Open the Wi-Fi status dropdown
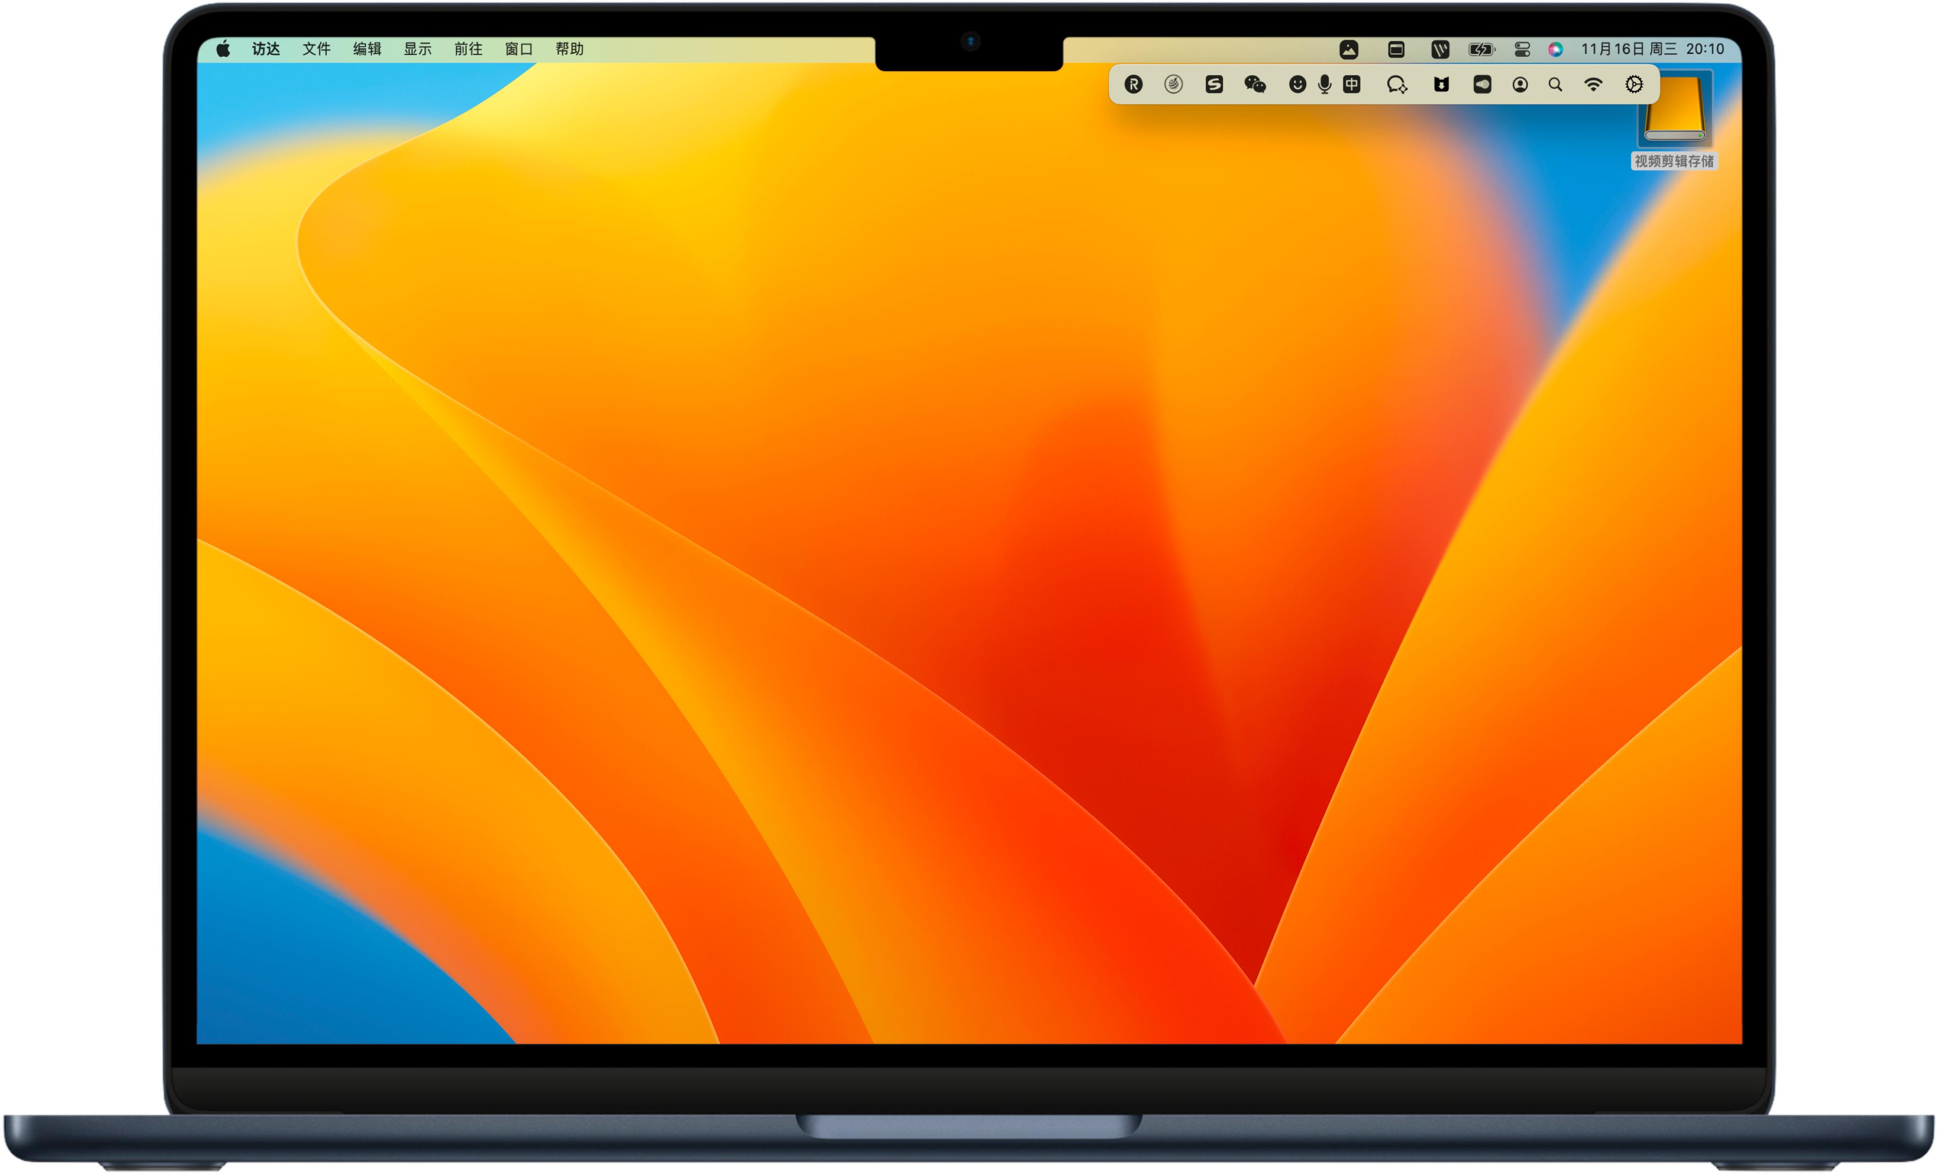This screenshot has width=1940, height=1175. [1593, 84]
